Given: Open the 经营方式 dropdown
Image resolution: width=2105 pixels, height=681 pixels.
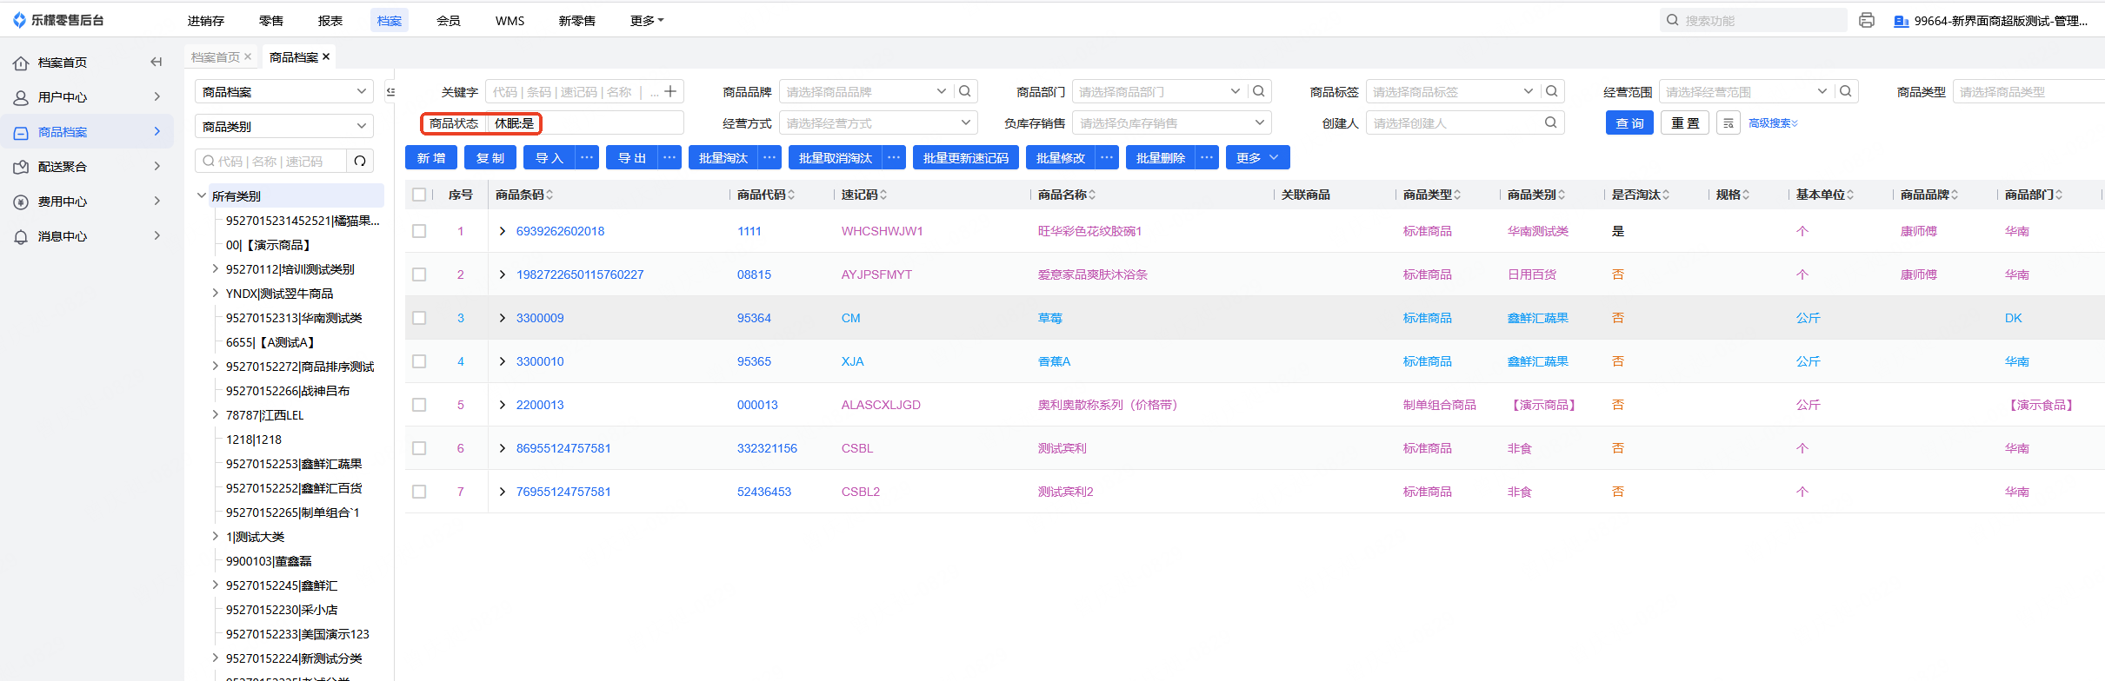Looking at the screenshot, I should pos(877,123).
